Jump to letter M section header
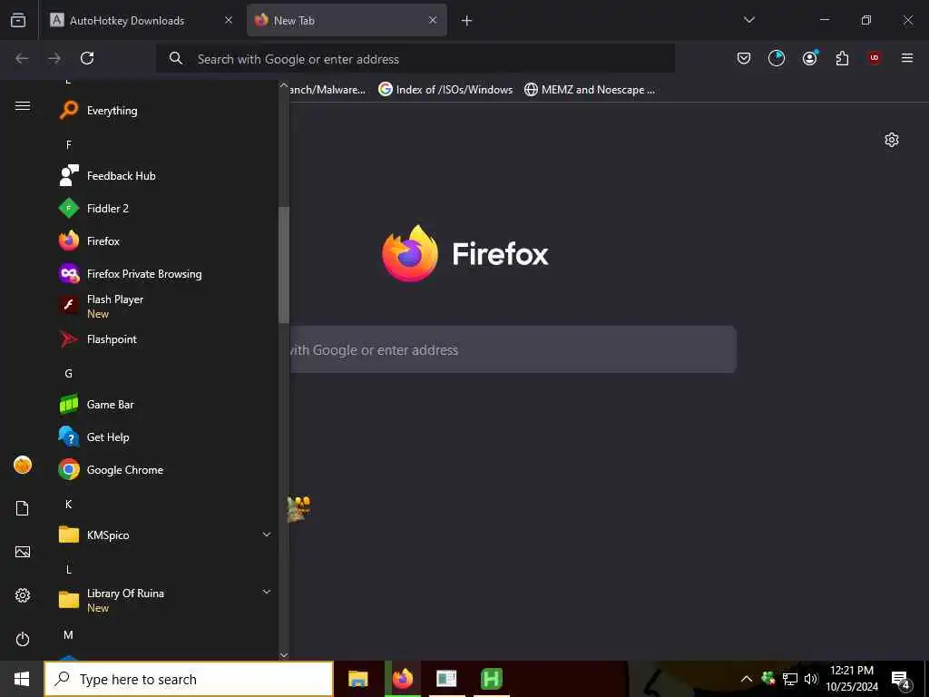 (69, 634)
